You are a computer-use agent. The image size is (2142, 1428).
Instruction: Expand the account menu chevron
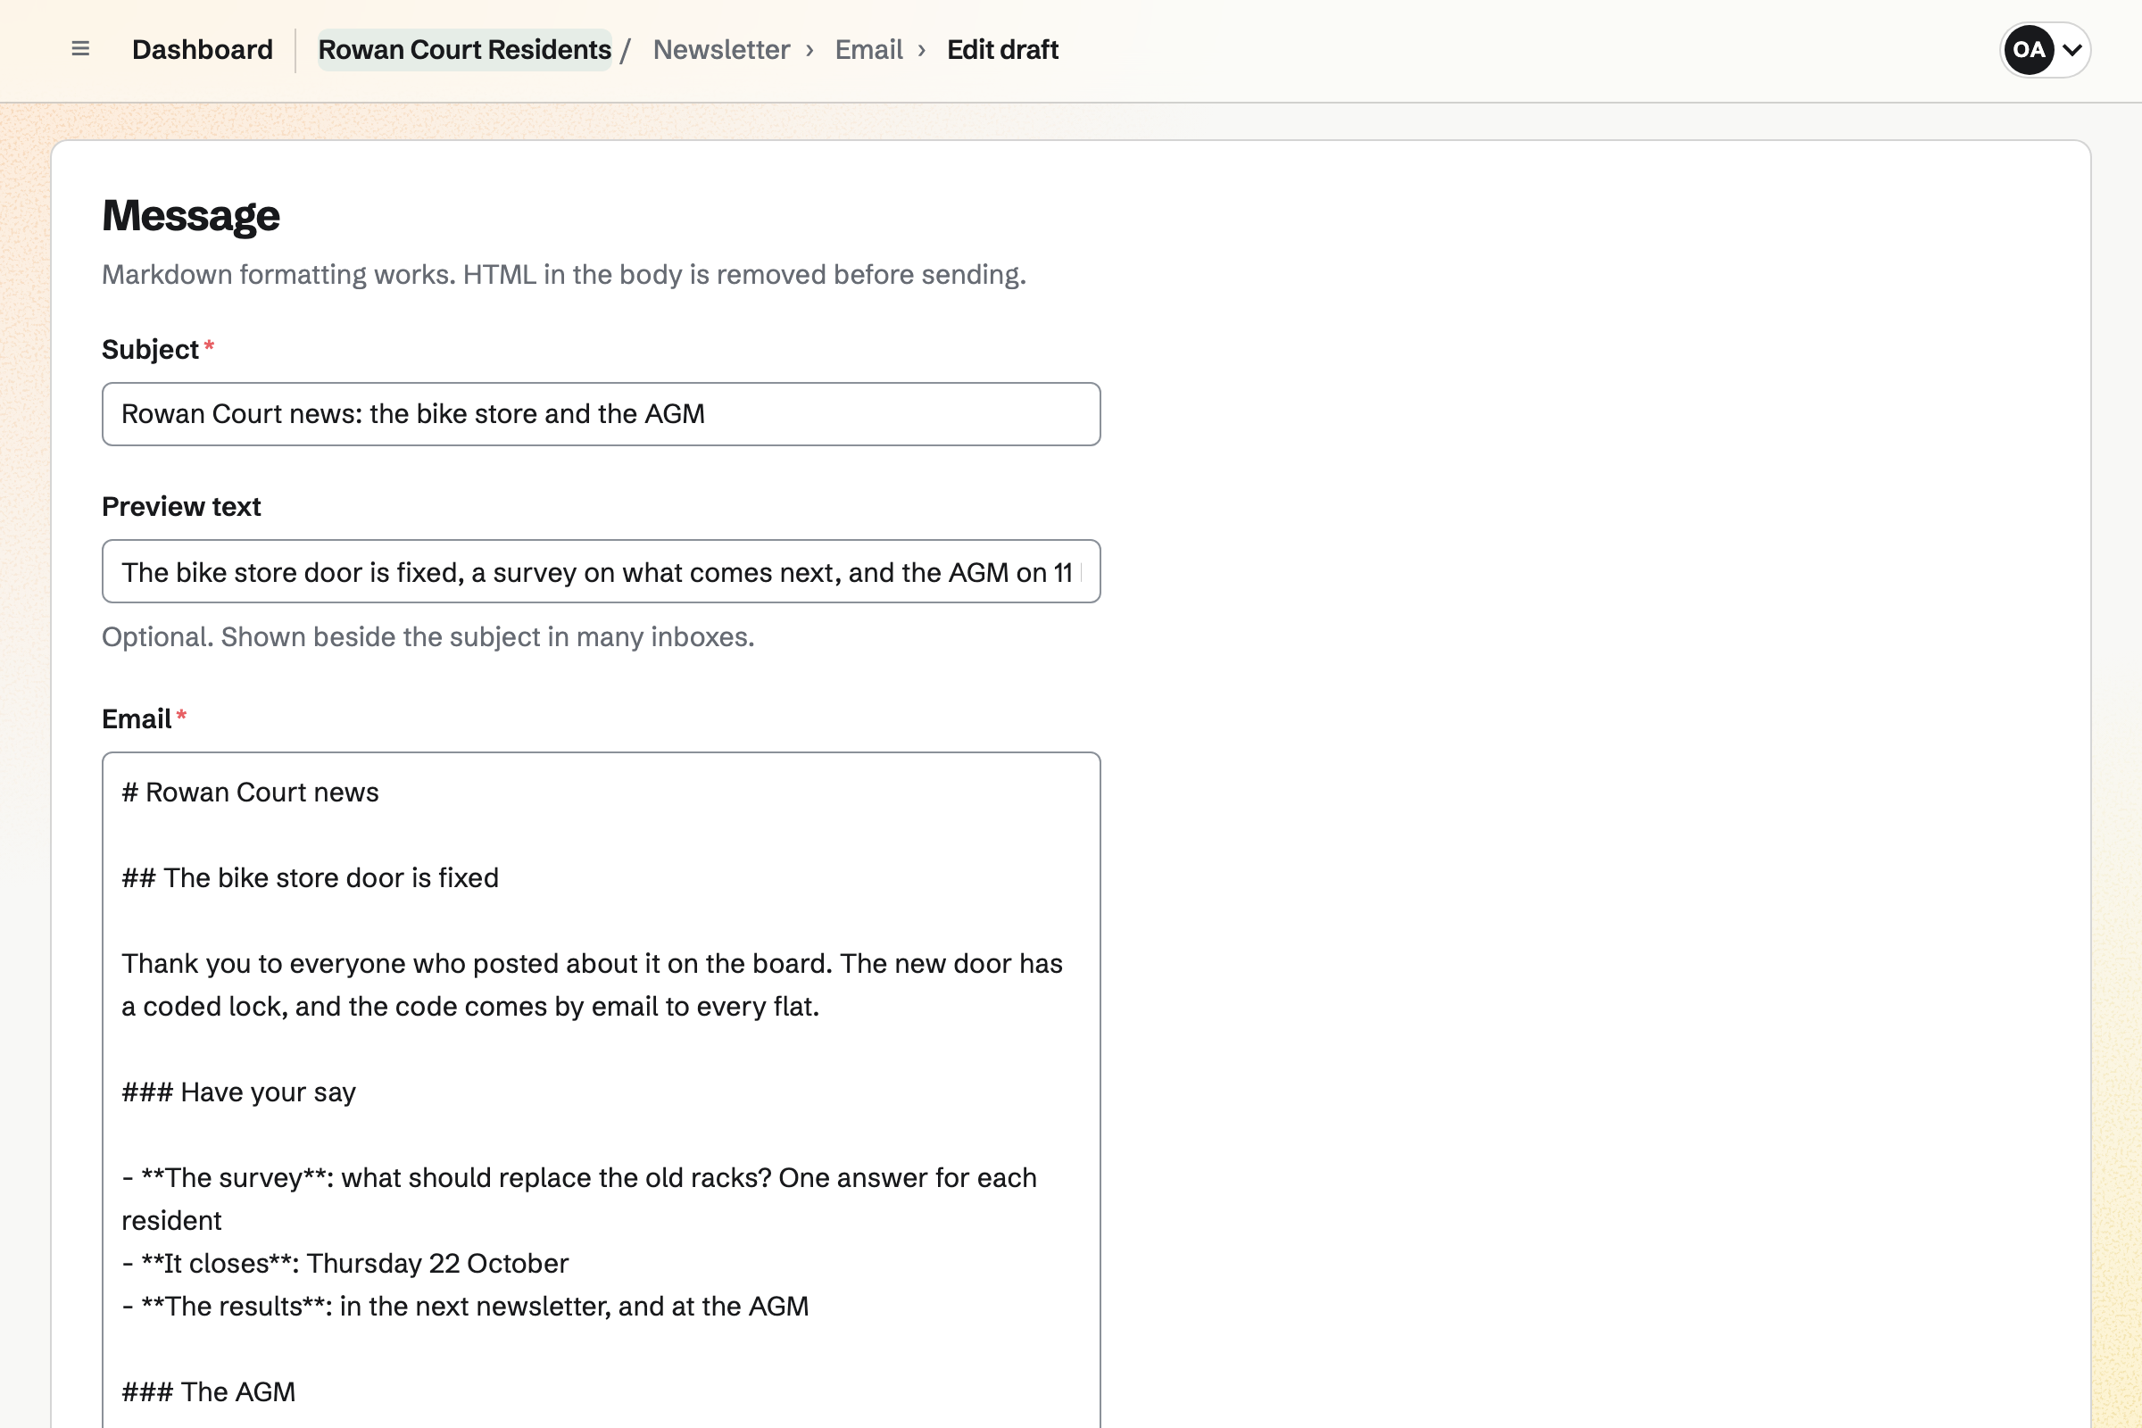click(x=2071, y=50)
